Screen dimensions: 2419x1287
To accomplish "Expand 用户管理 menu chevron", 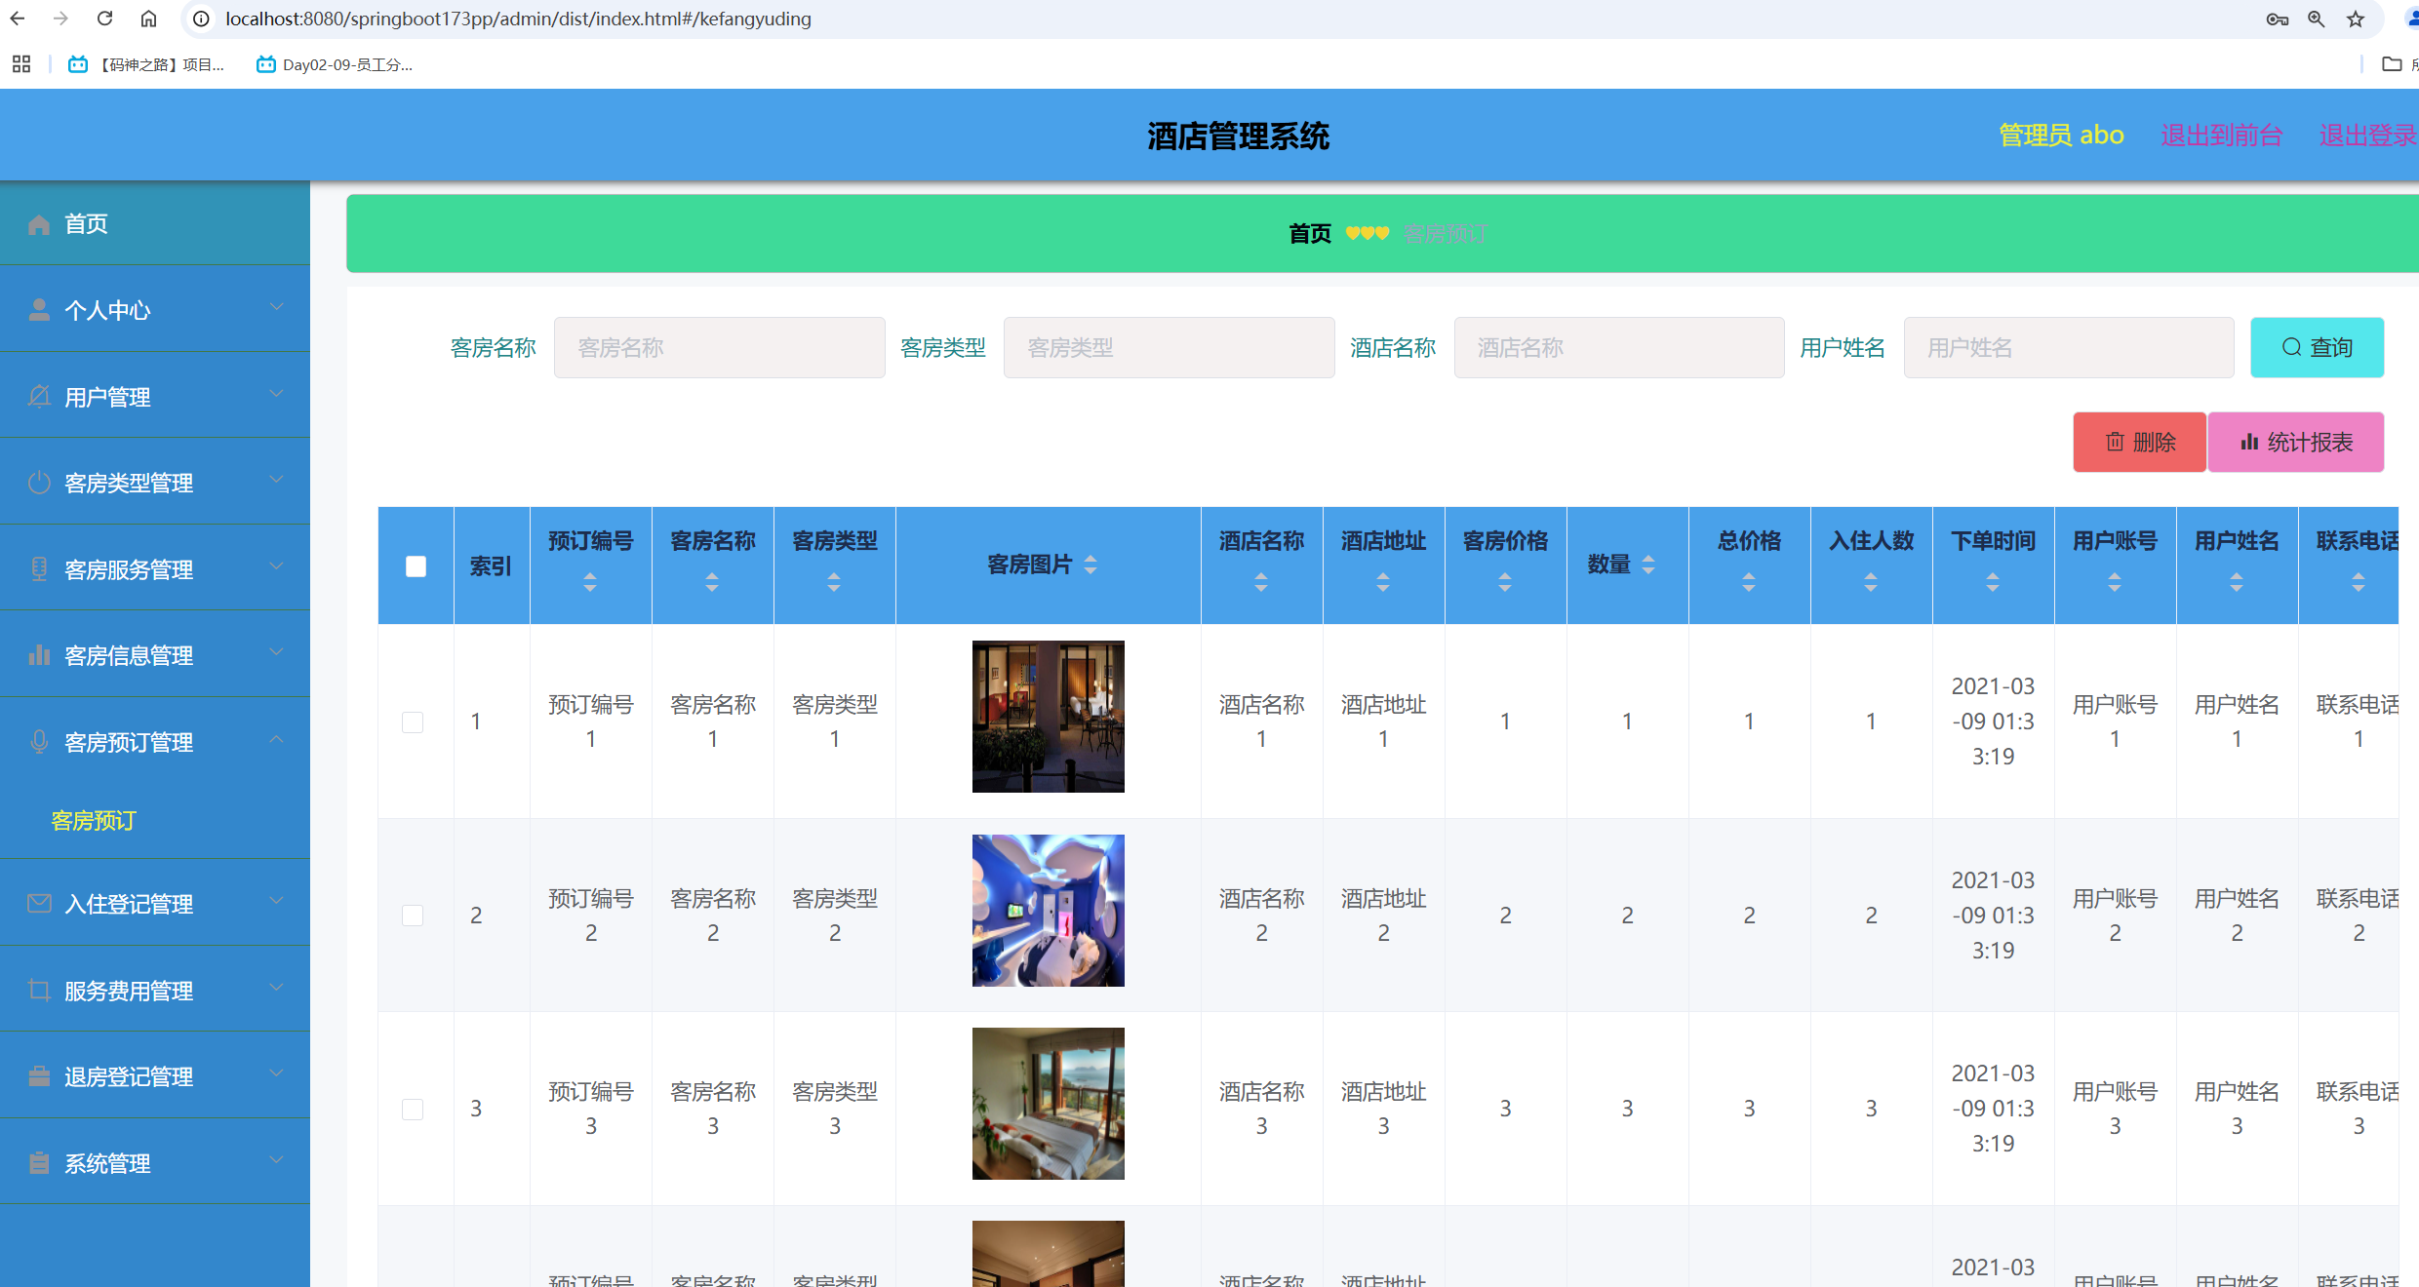I will 276,394.
